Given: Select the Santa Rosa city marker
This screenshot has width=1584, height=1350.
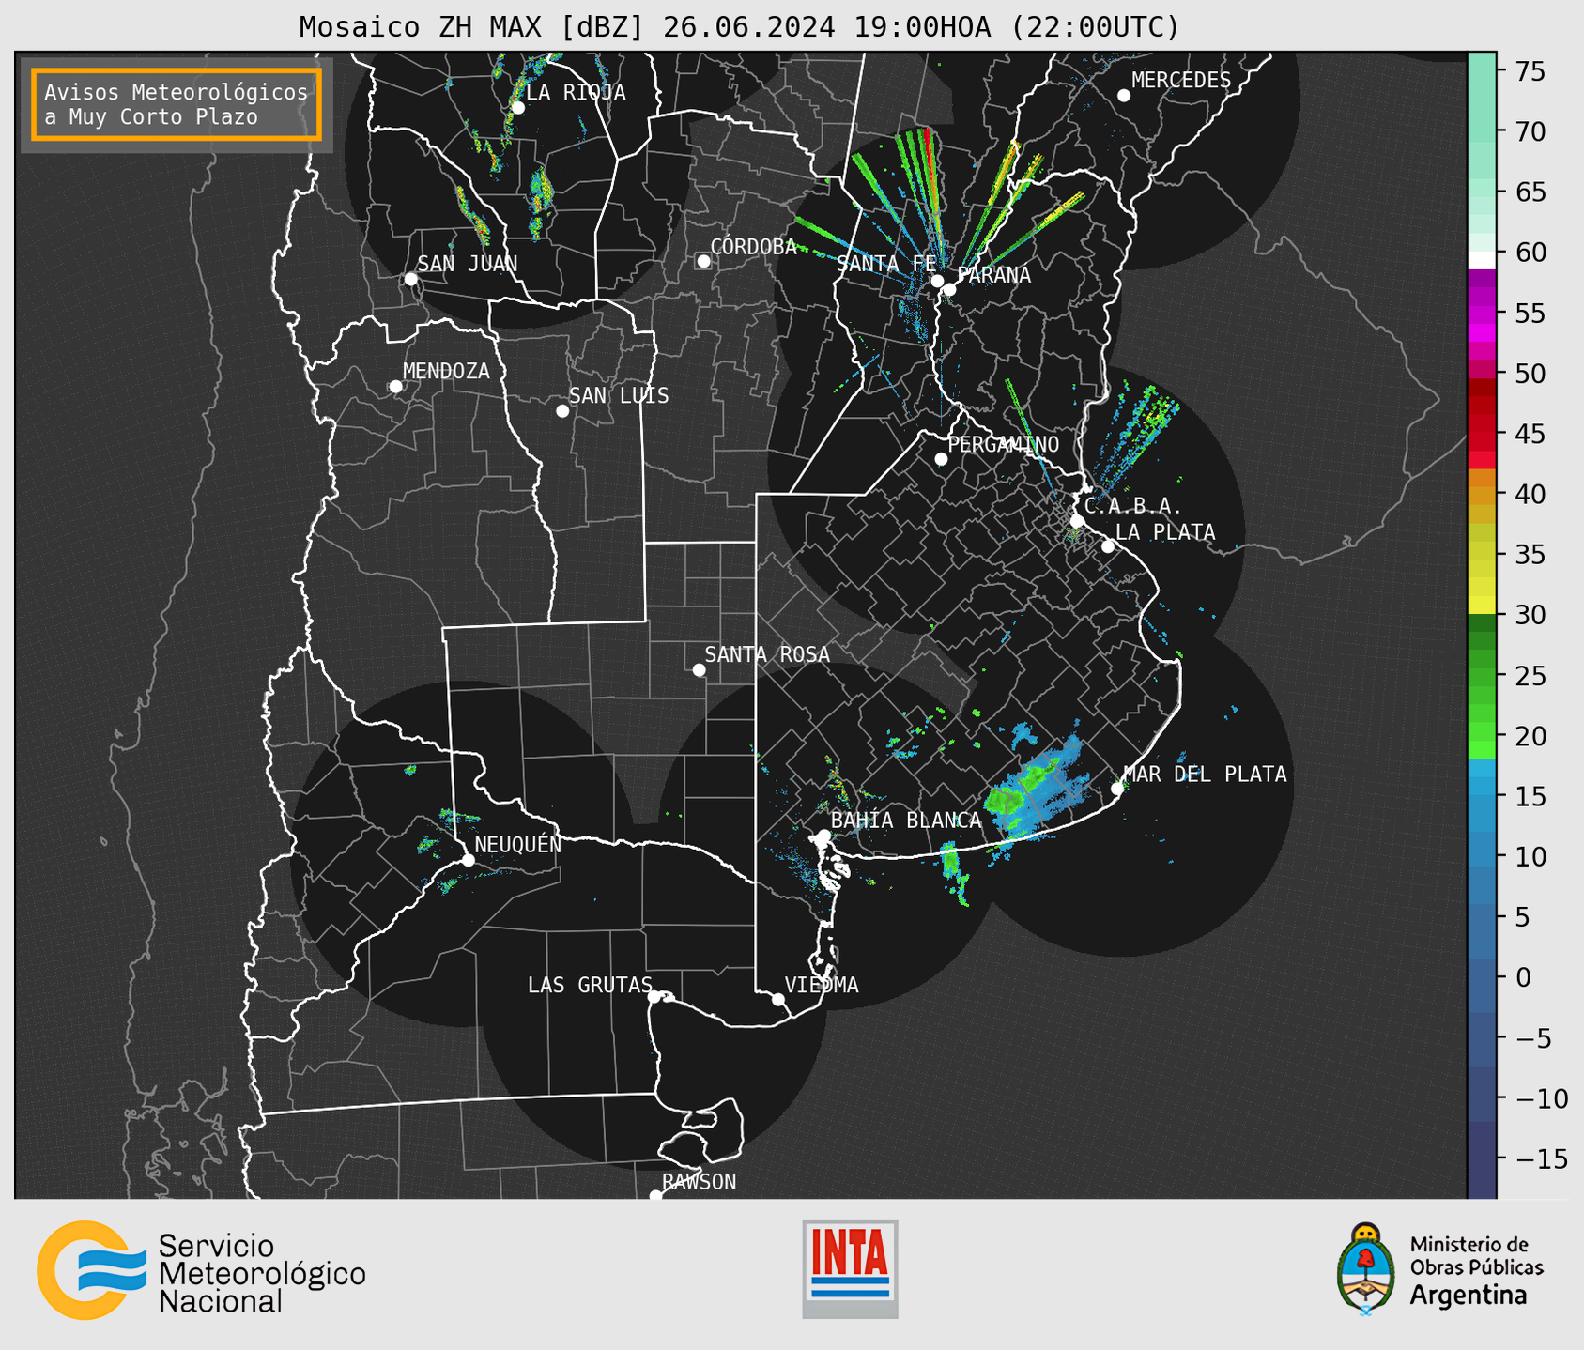Looking at the screenshot, I should (699, 669).
